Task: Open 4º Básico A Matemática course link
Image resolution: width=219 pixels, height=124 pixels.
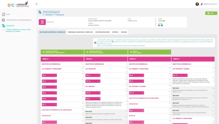Action: point(18,31)
